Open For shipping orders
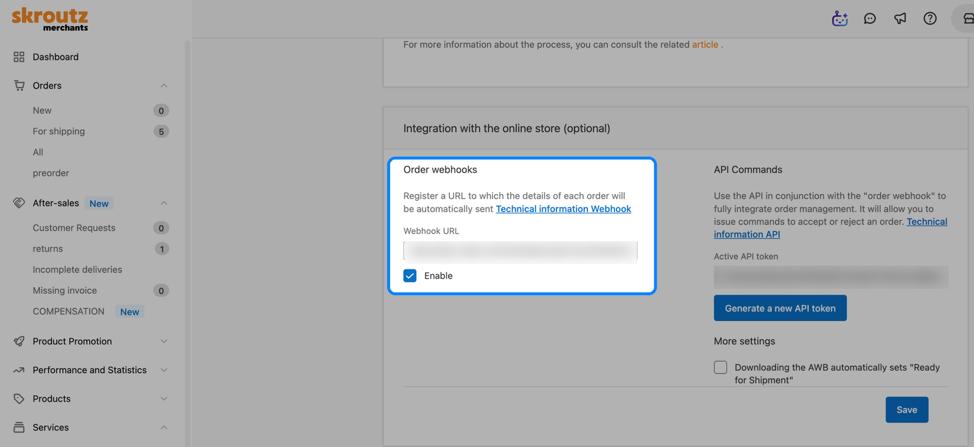The height and width of the screenshot is (447, 974). pos(58,131)
